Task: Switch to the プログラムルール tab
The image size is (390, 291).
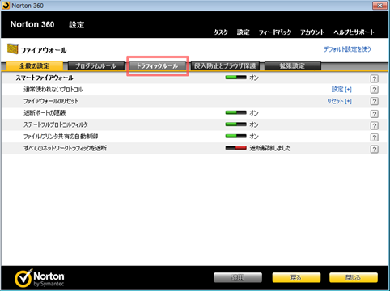Action: pyautogui.click(x=95, y=66)
